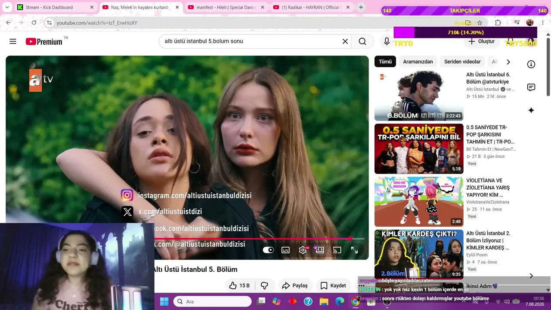Save the video with Kaydet
551x310 pixels.
[333, 285]
